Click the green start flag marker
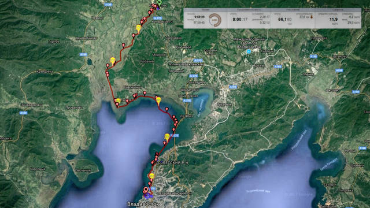Screen dimensions: 370x208 pyautogui.click(x=160, y=3)
